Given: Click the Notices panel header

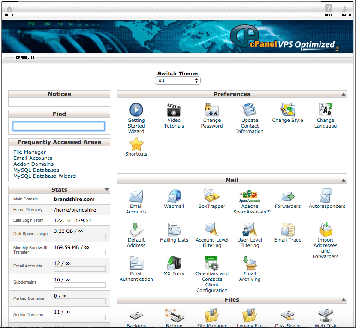Looking at the screenshot, I should [59, 94].
